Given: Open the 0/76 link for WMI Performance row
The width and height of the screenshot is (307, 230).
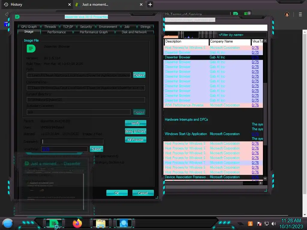Looking at the screenshot, I should point(255,105).
